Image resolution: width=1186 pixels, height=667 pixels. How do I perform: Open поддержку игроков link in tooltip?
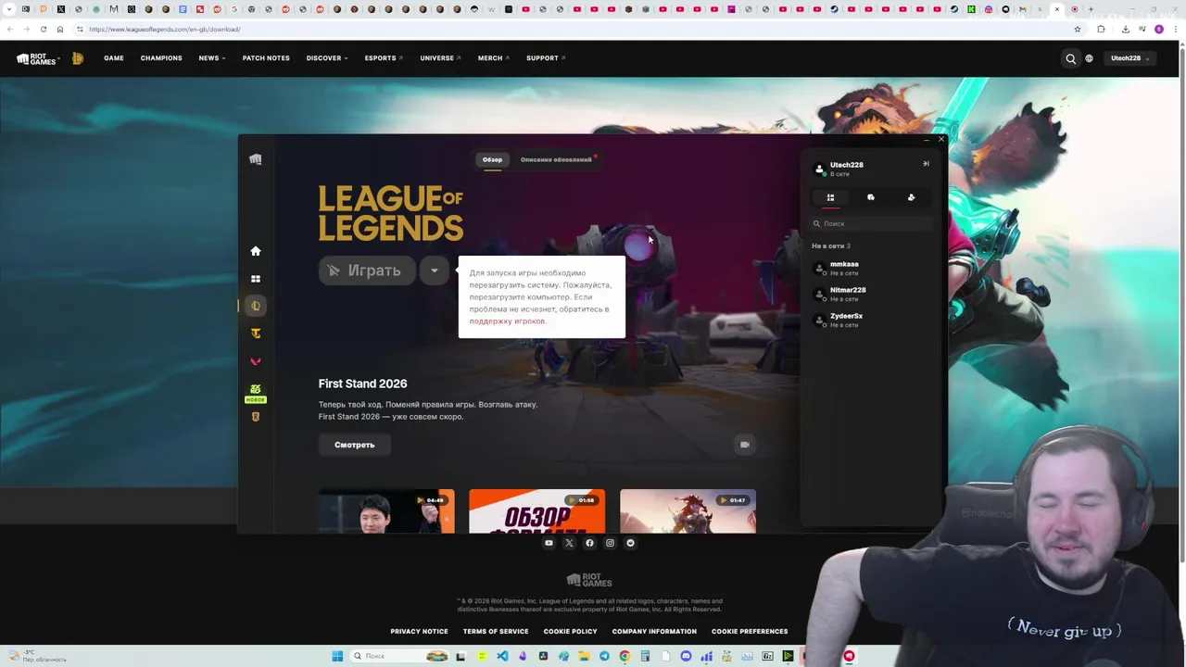pos(507,321)
